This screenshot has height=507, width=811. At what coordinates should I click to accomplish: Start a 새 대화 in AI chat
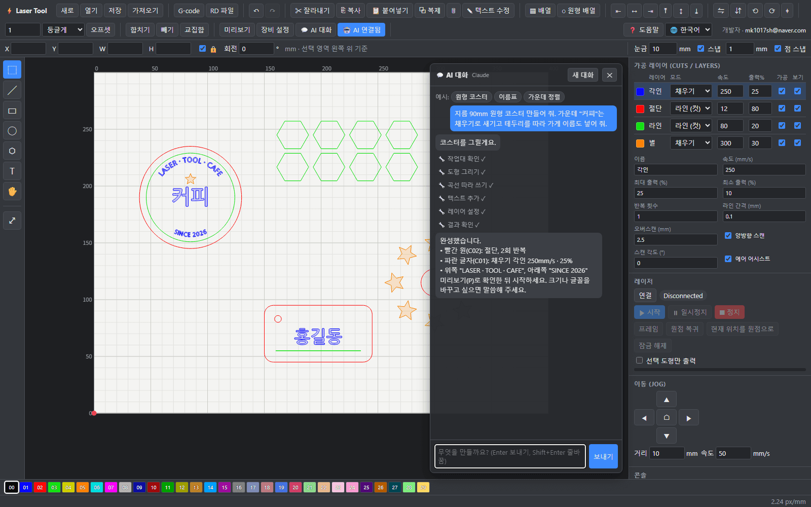point(583,75)
